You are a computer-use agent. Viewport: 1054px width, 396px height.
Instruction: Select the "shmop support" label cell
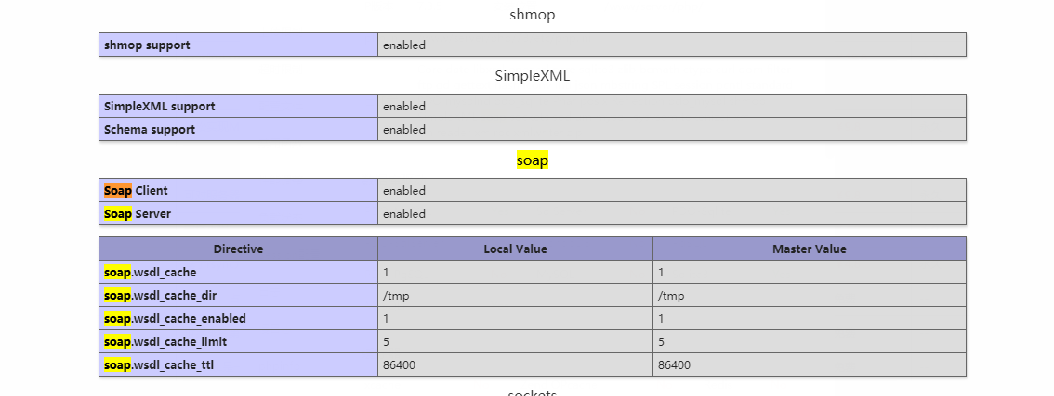tap(239, 45)
